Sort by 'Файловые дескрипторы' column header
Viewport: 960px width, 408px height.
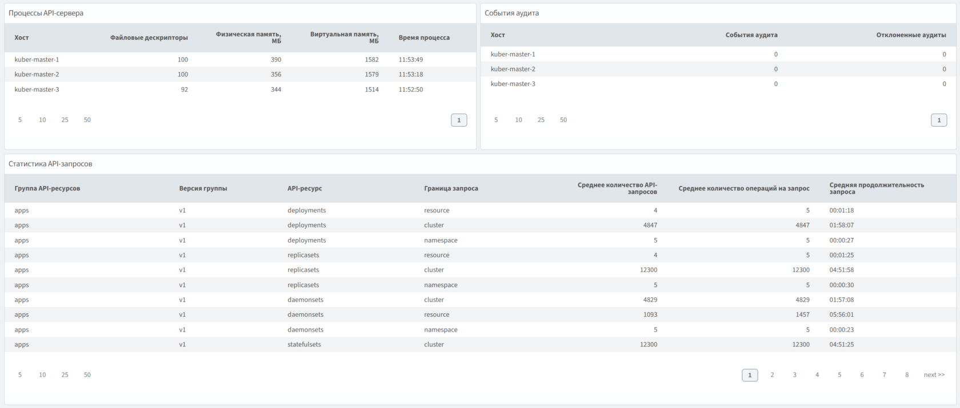tap(149, 38)
